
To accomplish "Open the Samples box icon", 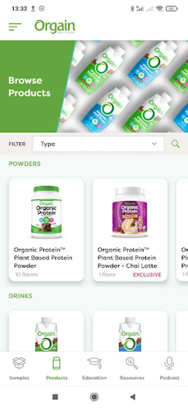I will click(x=19, y=363).
